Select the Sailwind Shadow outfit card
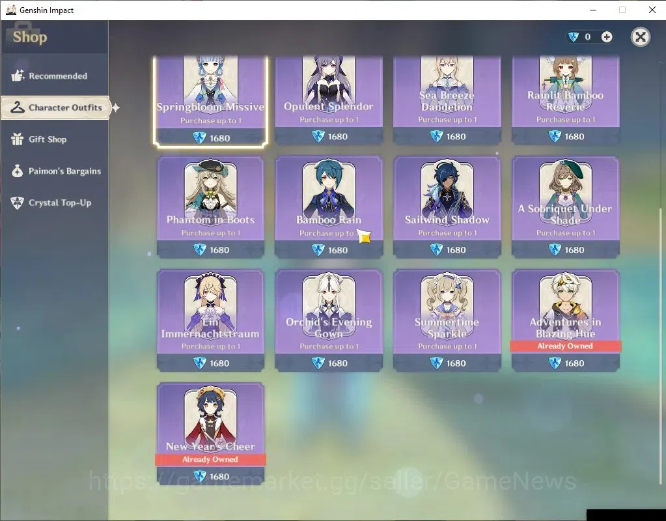Screen dimensions: 666x521 point(447,207)
